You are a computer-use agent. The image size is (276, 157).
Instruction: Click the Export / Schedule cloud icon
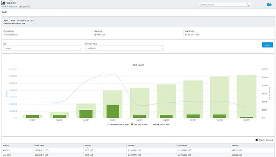pyautogui.click(x=257, y=140)
